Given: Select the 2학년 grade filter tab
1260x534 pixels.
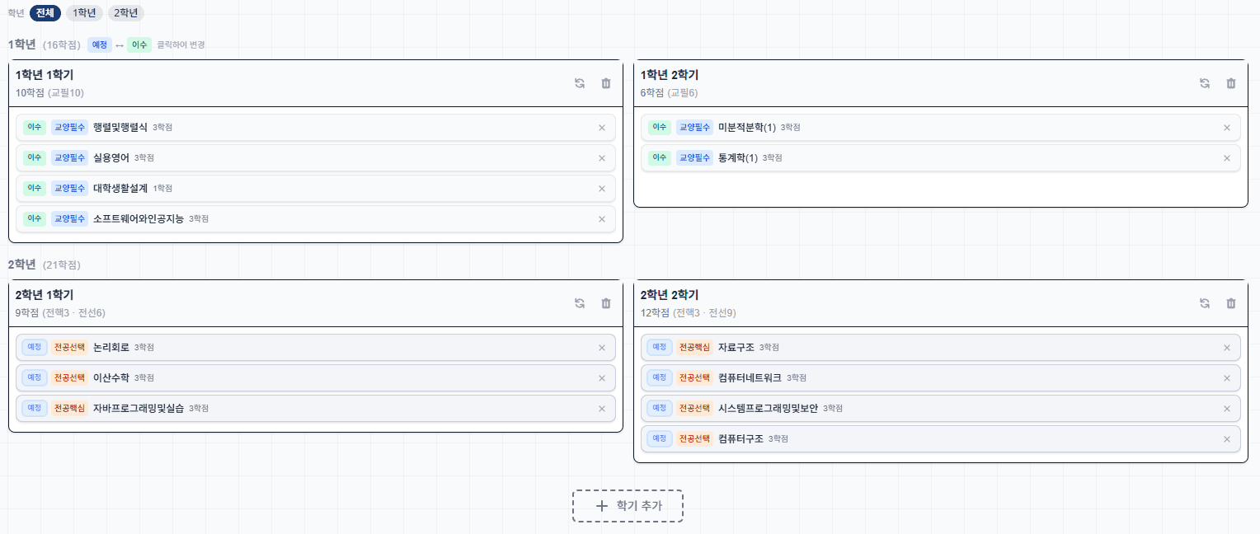Looking at the screenshot, I should click(x=125, y=13).
